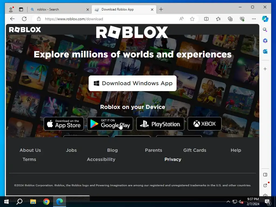This screenshot has height=207, width=276.
Task: Select the Microsoft Edge taskbar icon
Action: click(60, 202)
